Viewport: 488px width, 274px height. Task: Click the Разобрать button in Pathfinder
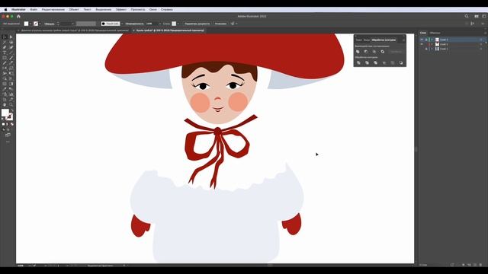pos(396,52)
